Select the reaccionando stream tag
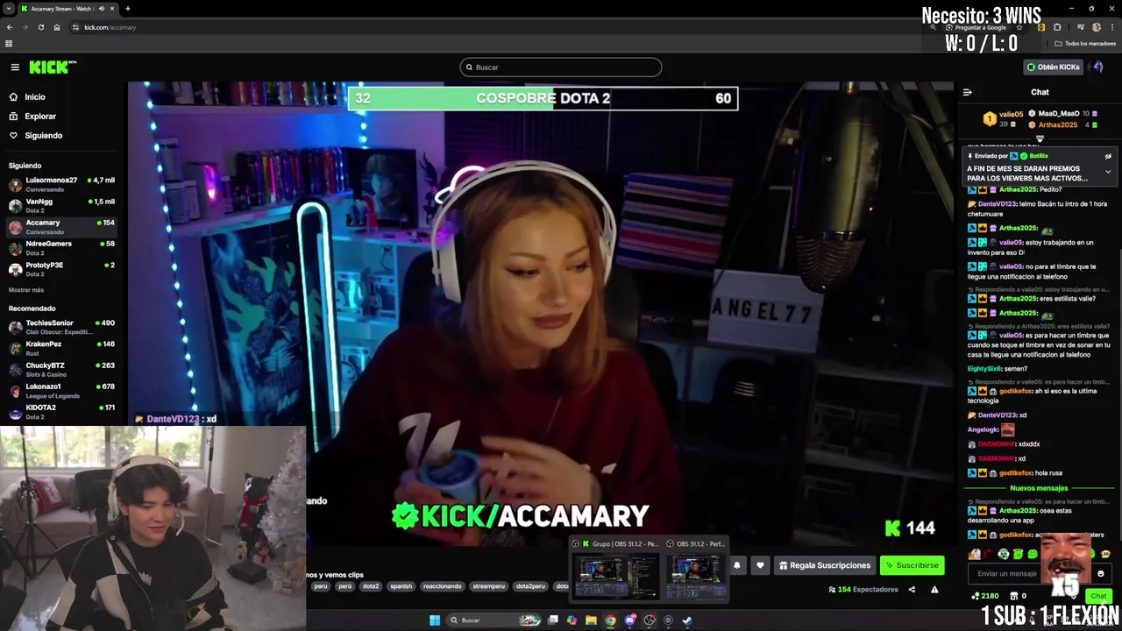 pyautogui.click(x=442, y=586)
